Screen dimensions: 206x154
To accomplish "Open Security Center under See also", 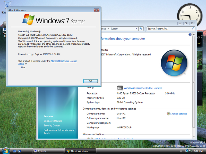I will tap(52, 126).
